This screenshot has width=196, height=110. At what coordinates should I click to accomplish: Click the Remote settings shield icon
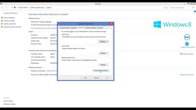2,21
